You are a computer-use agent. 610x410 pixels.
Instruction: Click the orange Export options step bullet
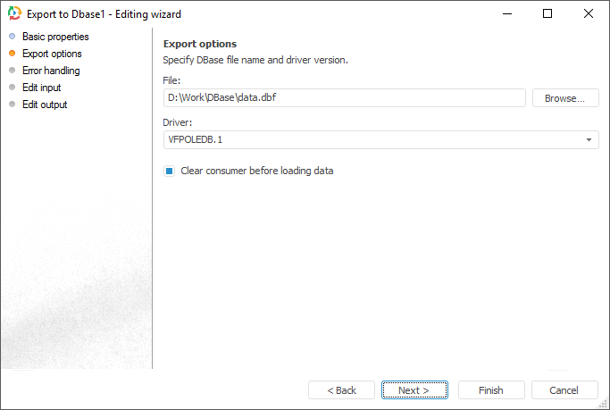click(x=12, y=54)
